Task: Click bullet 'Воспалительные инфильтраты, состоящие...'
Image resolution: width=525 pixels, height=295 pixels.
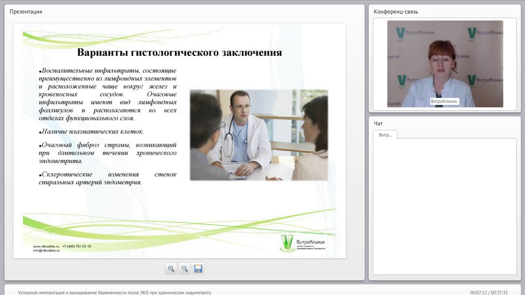Action: tap(108, 94)
